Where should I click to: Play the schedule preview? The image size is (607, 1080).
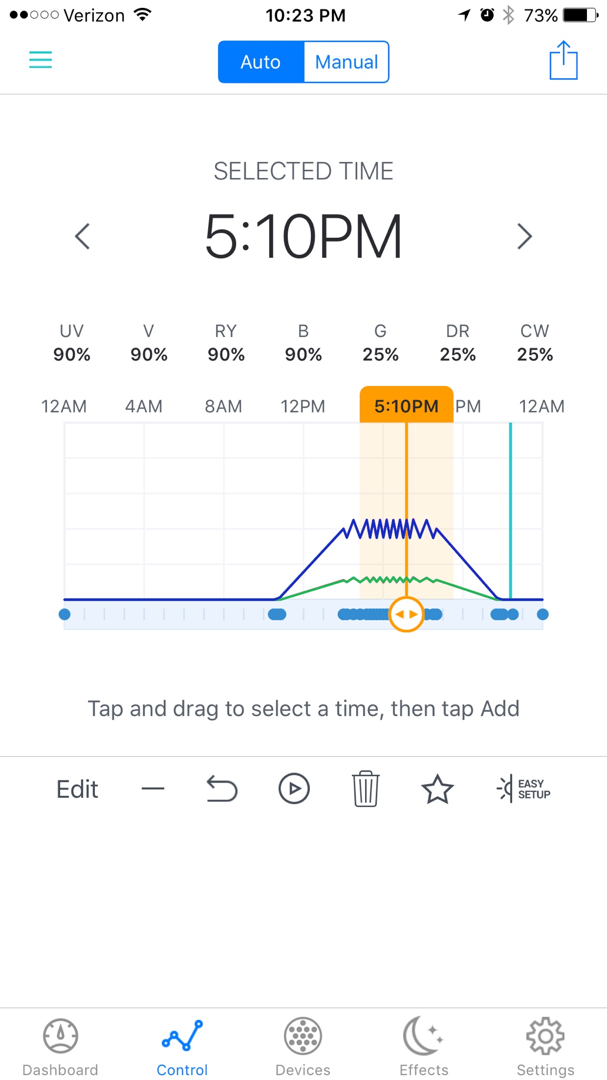click(293, 789)
